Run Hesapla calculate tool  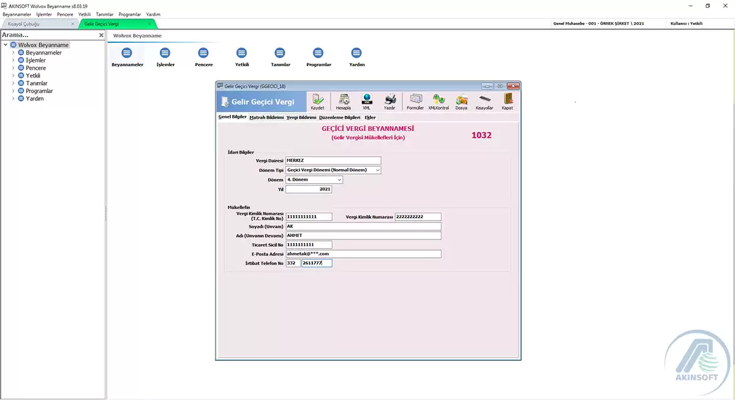click(344, 99)
